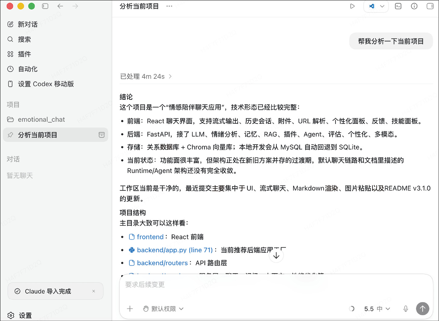Open the 5.5 中 model dropdown
439x321 pixels.
377,309
